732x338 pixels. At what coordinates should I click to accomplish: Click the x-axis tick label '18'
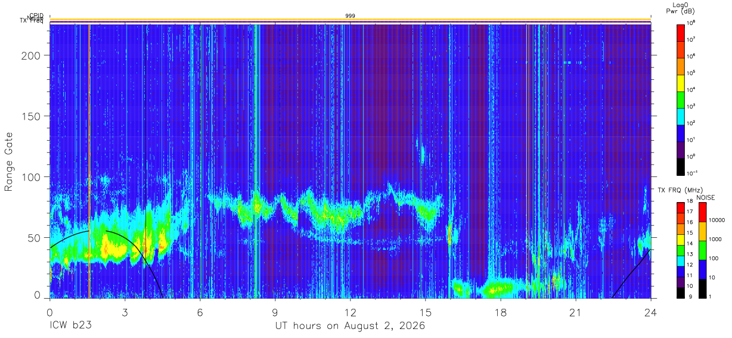(500, 312)
